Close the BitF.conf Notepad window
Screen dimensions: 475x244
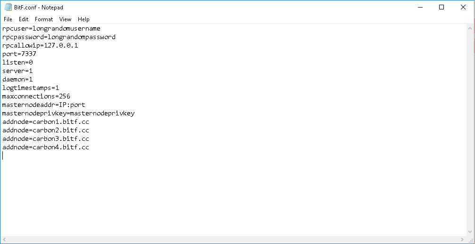pyautogui.click(x=463, y=7)
